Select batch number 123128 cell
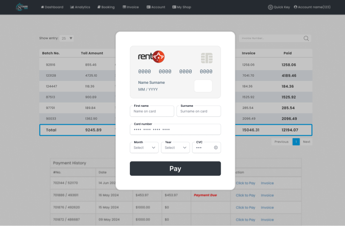The height and width of the screenshot is (226, 345). 51,76
